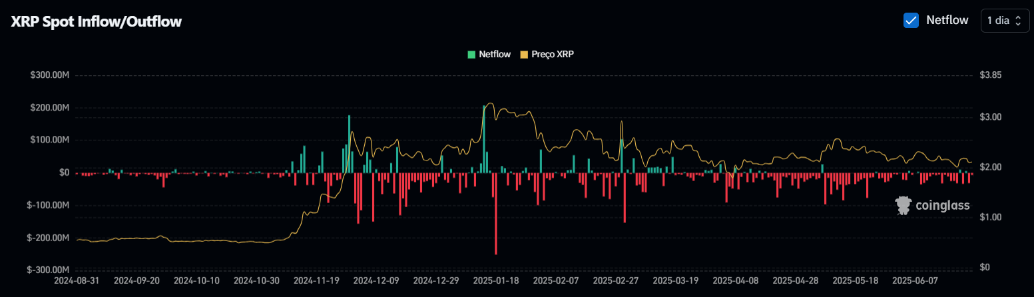This screenshot has height=297, width=1034.
Task: Click the tallest green inflow bar near 2025-01-18
Action: pos(484,139)
